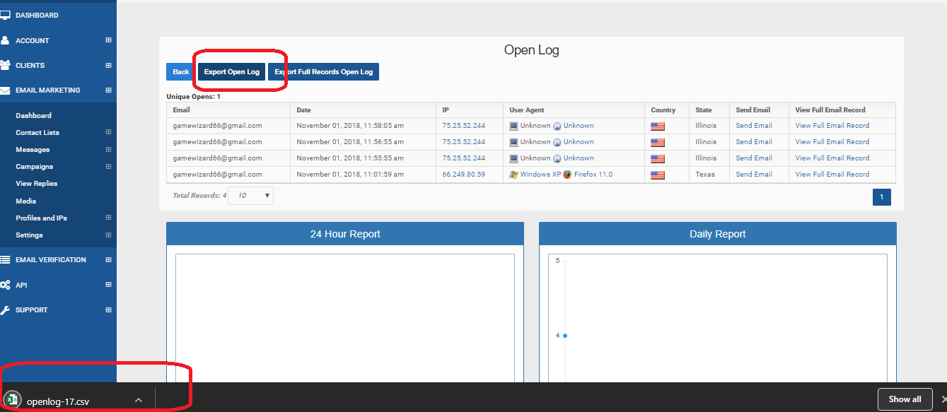Expand the Account menu section
The width and height of the screenshot is (947, 412).
(108, 40)
